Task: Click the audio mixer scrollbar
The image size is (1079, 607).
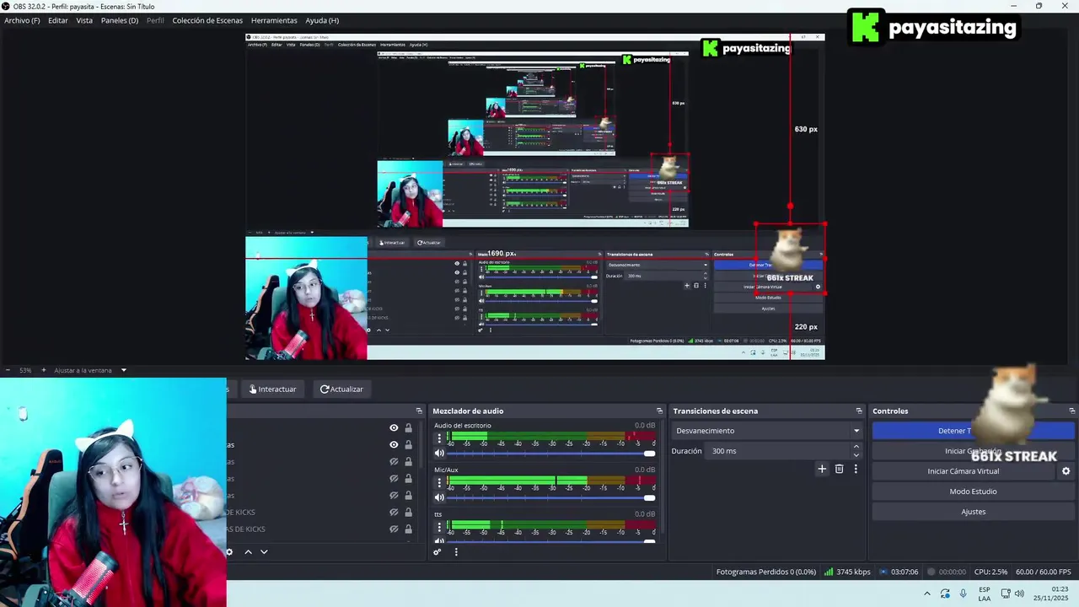Action: 661,476
